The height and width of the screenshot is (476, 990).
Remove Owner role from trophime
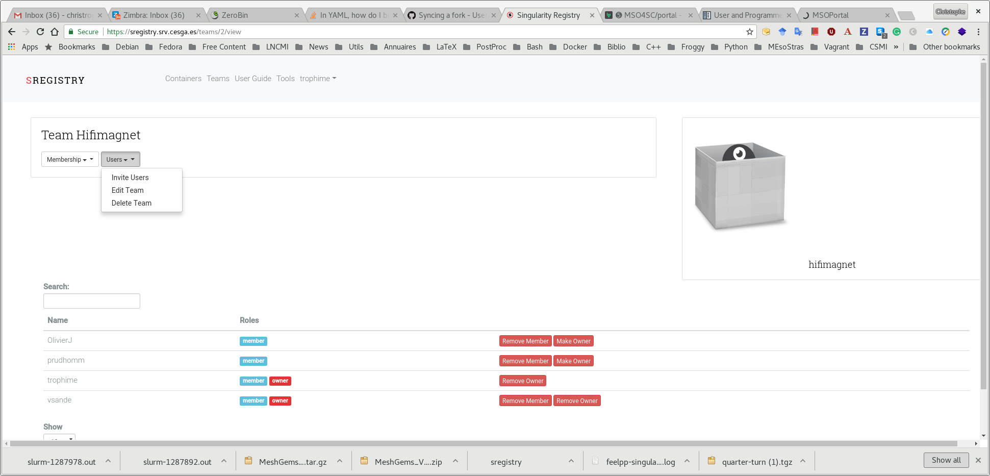pos(523,381)
